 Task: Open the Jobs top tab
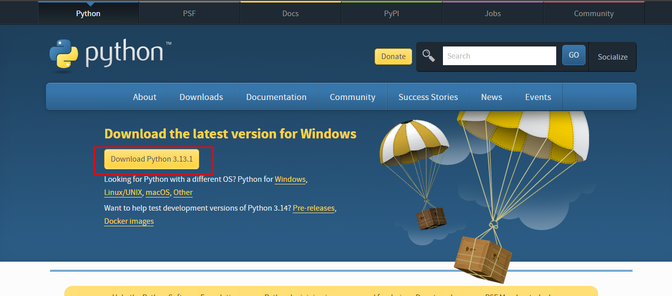tap(492, 13)
